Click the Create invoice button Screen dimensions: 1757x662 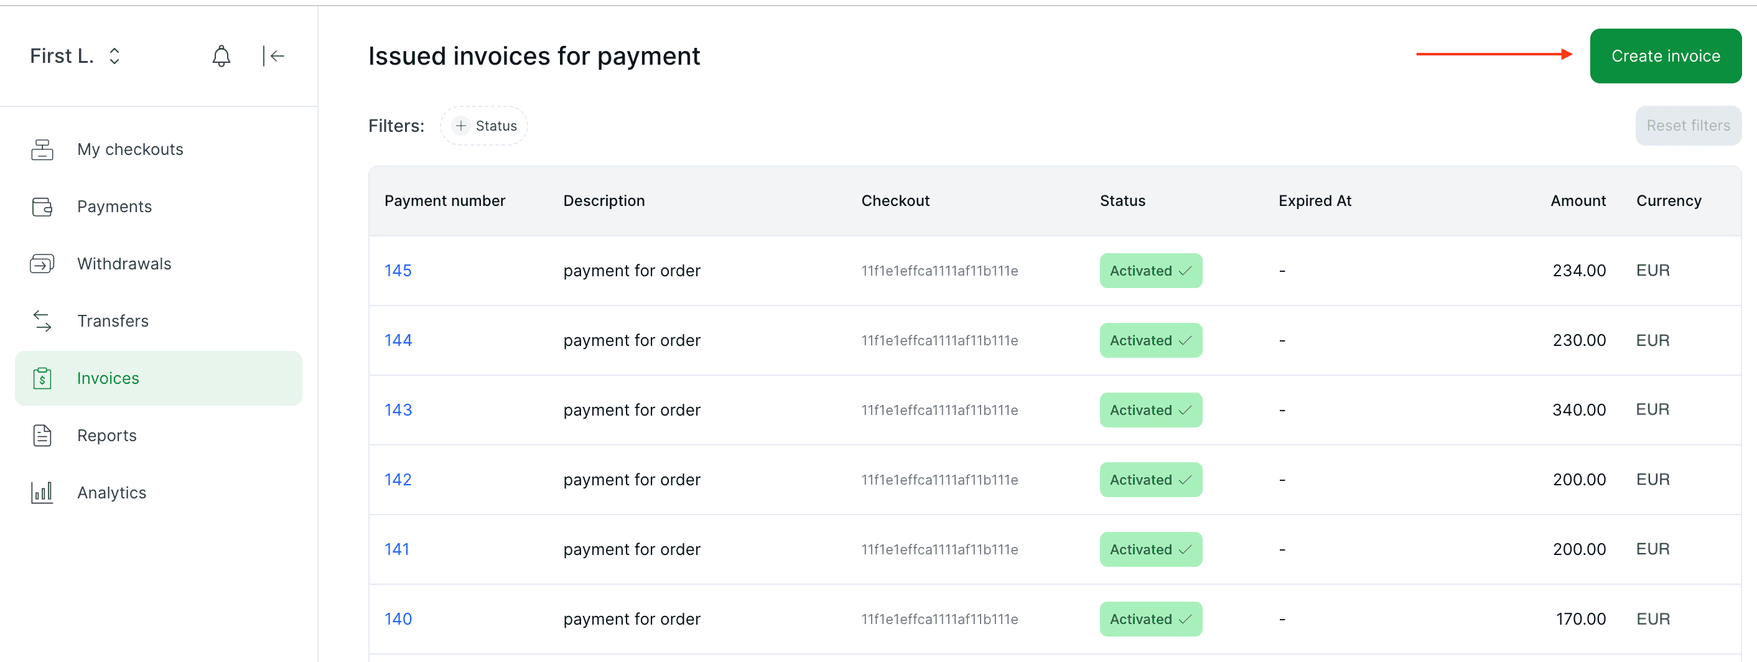click(x=1665, y=56)
